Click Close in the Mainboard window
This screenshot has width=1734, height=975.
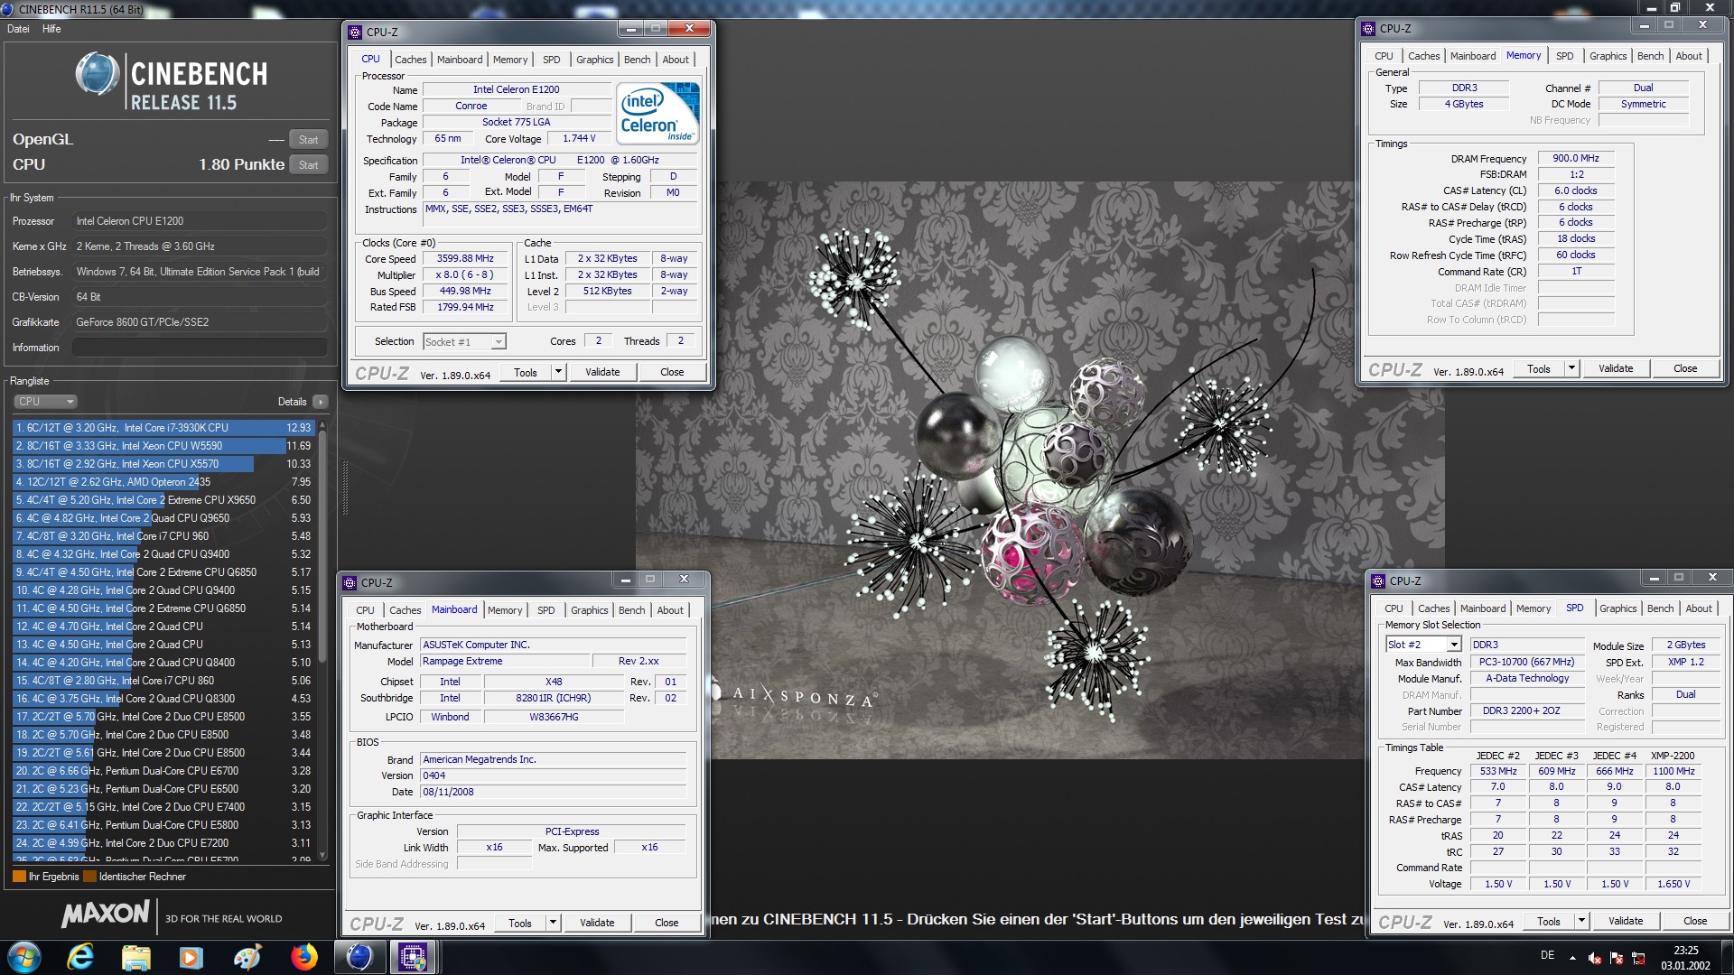click(x=667, y=923)
